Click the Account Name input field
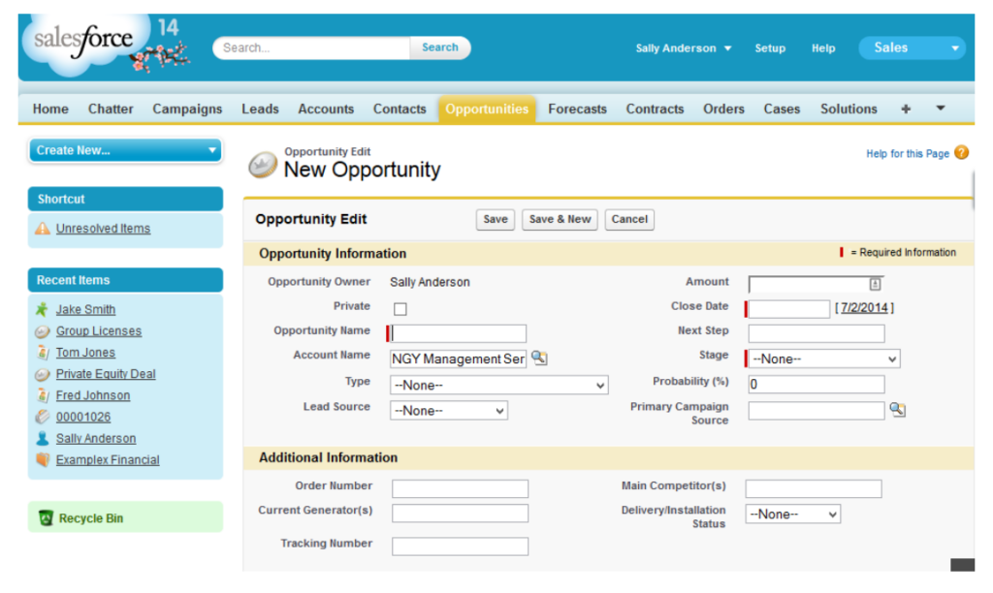This screenshot has height=593, width=993. click(x=459, y=359)
